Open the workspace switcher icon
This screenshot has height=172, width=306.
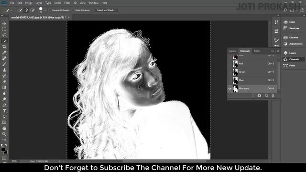click(x=292, y=10)
